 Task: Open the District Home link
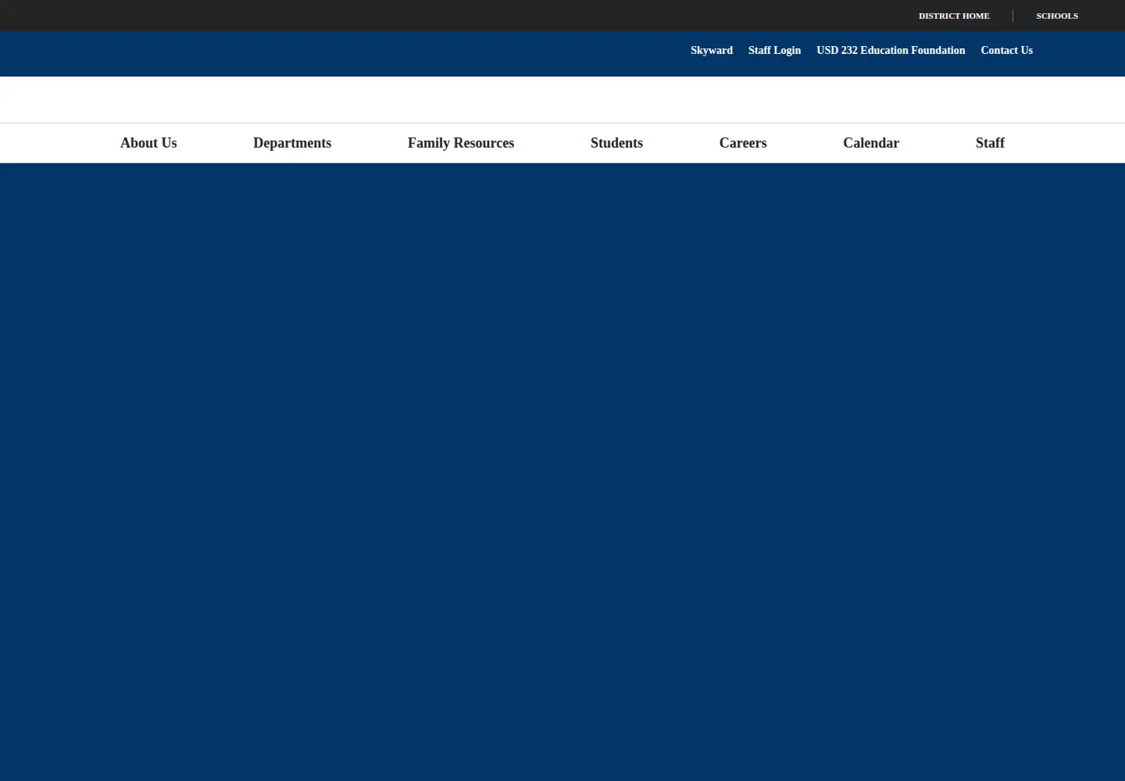[954, 16]
